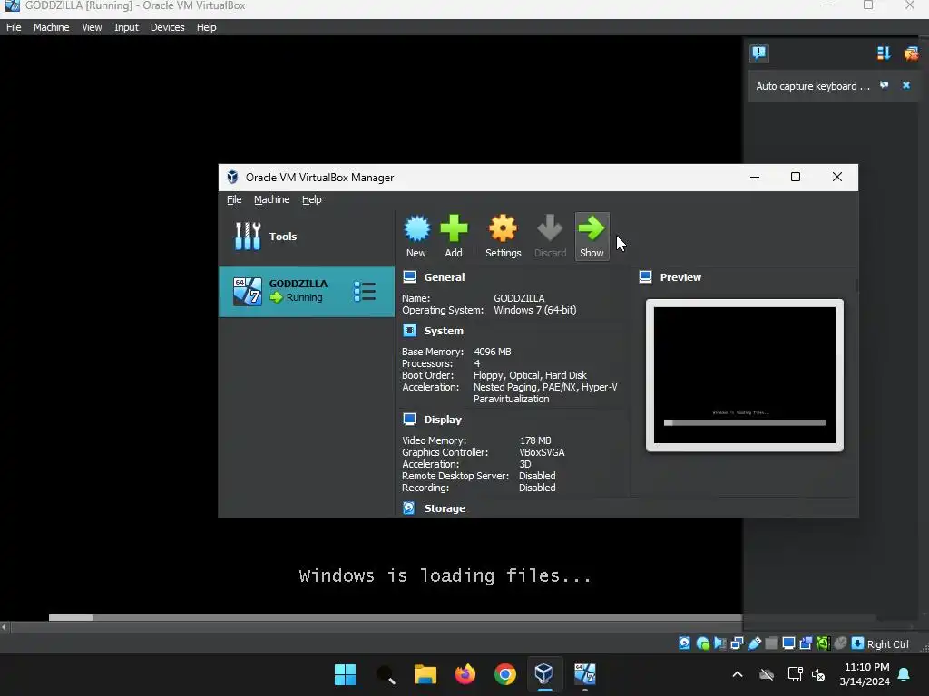Image resolution: width=929 pixels, height=696 pixels.
Task: Click the sort notifications arrow icon
Action: (x=884, y=53)
